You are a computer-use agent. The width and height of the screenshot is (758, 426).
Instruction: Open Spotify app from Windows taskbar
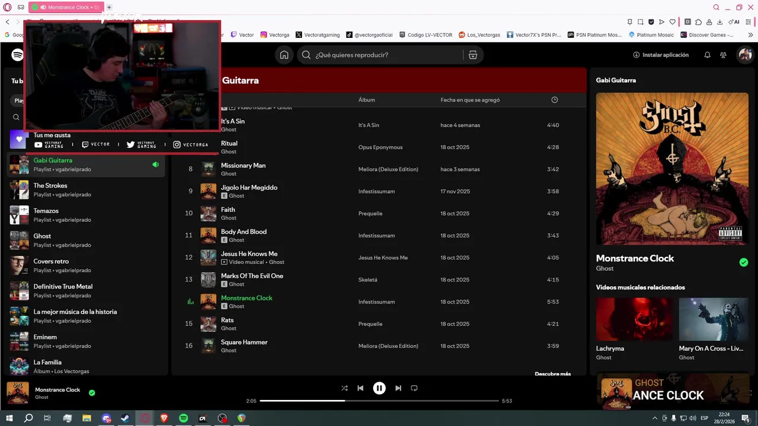[x=184, y=418]
